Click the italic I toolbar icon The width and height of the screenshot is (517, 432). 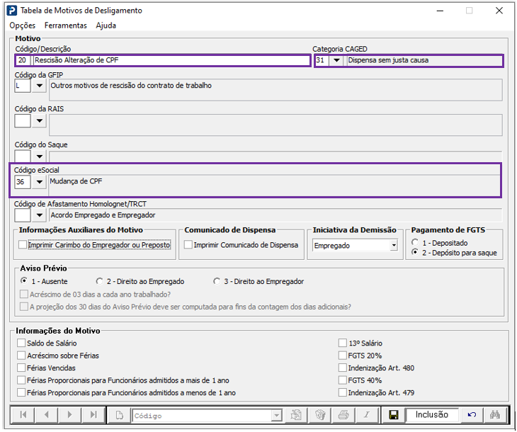[367, 415]
